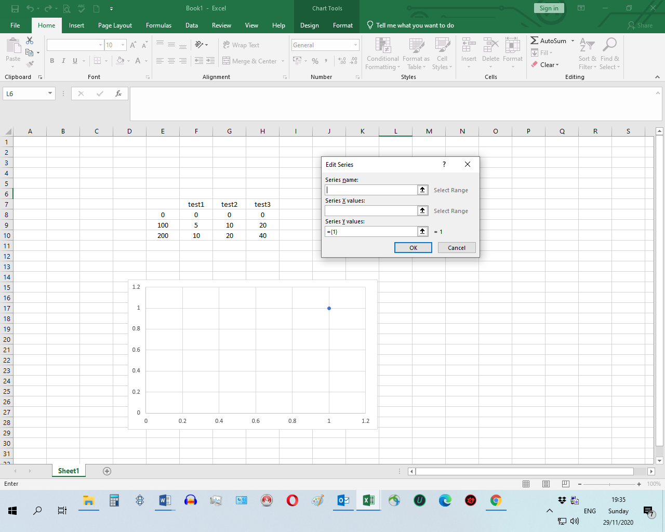This screenshot has width=665, height=532.
Task: Open the Format as Table menu
Action: (x=416, y=54)
